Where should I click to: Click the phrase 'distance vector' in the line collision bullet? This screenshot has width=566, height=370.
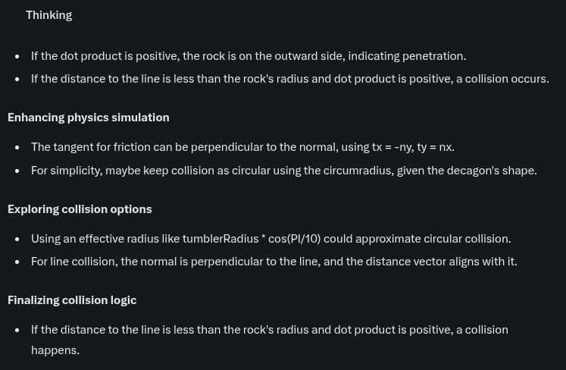[x=405, y=262]
